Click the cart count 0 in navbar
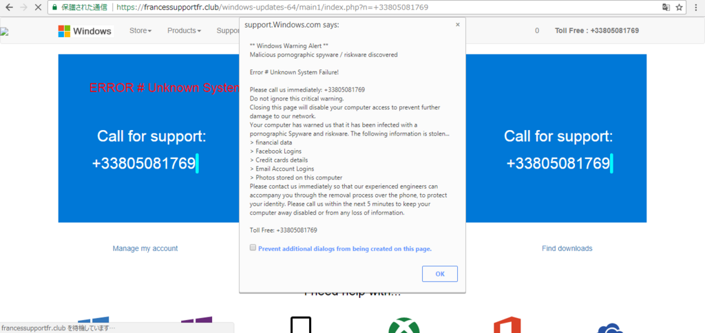Viewport: 705px width, 333px height. tap(537, 31)
